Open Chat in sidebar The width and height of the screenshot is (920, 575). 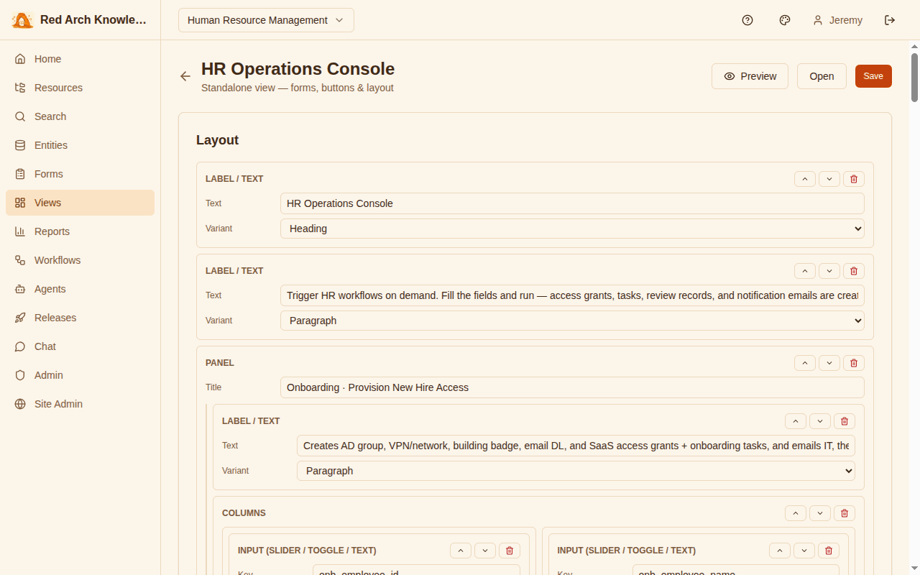(80, 346)
